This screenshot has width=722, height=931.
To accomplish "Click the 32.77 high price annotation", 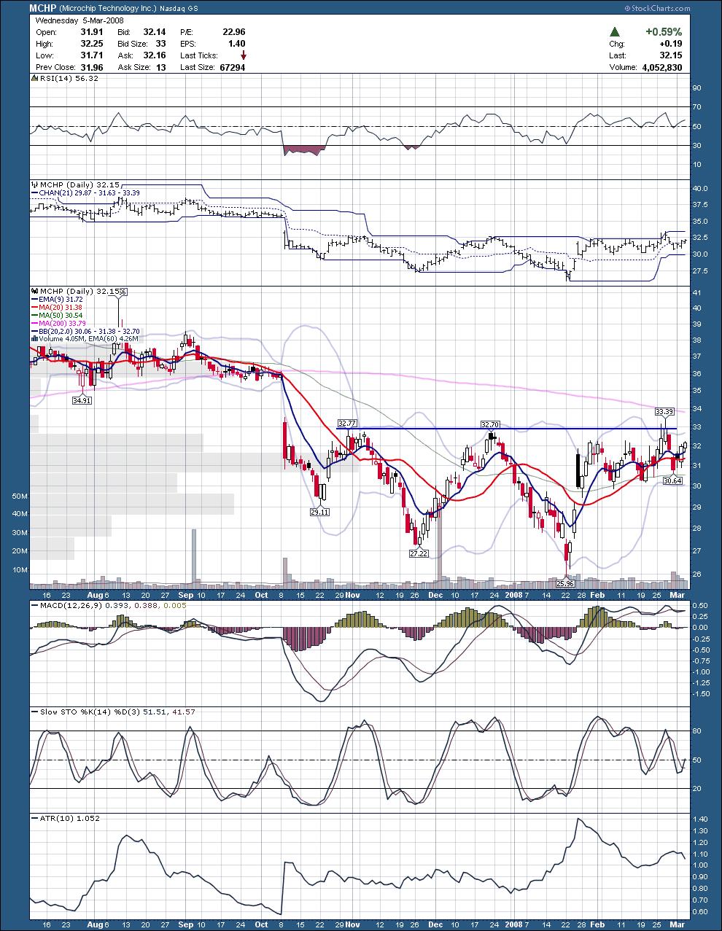I will [347, 423].
